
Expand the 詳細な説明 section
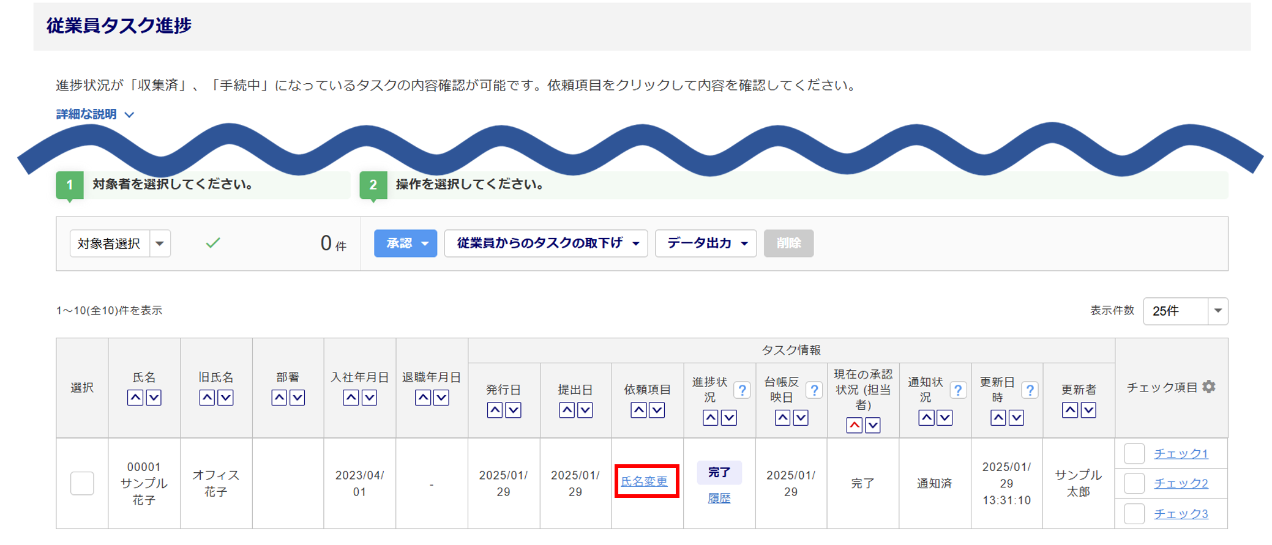tap(95, 114)
